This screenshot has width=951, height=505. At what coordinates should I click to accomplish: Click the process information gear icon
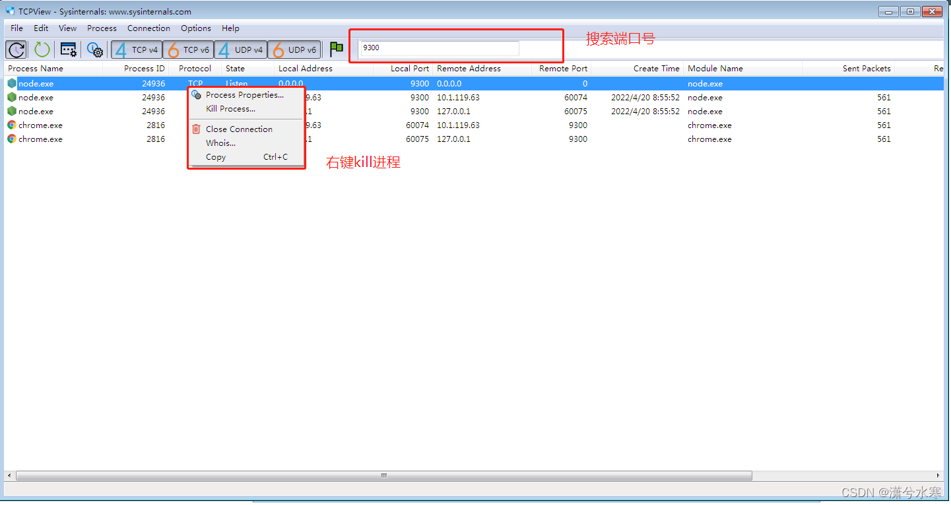[x=94, y=49]
